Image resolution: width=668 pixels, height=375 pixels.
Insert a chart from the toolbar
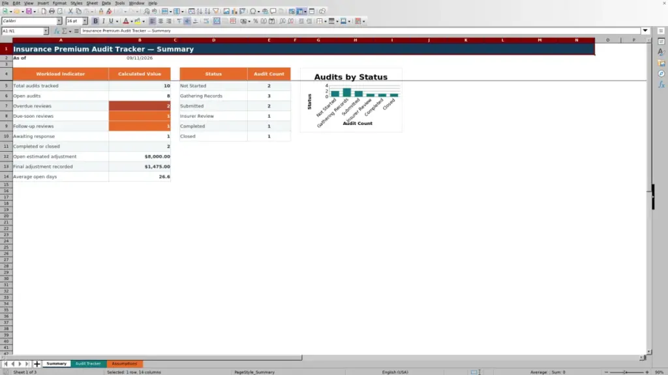coord(234,11)
